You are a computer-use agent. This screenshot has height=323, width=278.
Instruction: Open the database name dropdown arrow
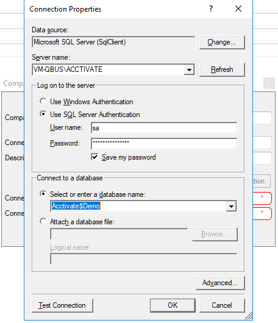[x=231, y=206]
